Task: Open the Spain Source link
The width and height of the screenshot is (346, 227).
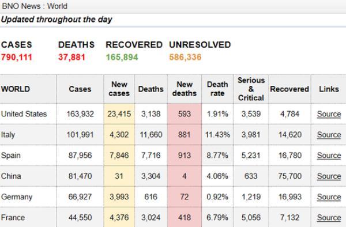Action: pos(329,156)
